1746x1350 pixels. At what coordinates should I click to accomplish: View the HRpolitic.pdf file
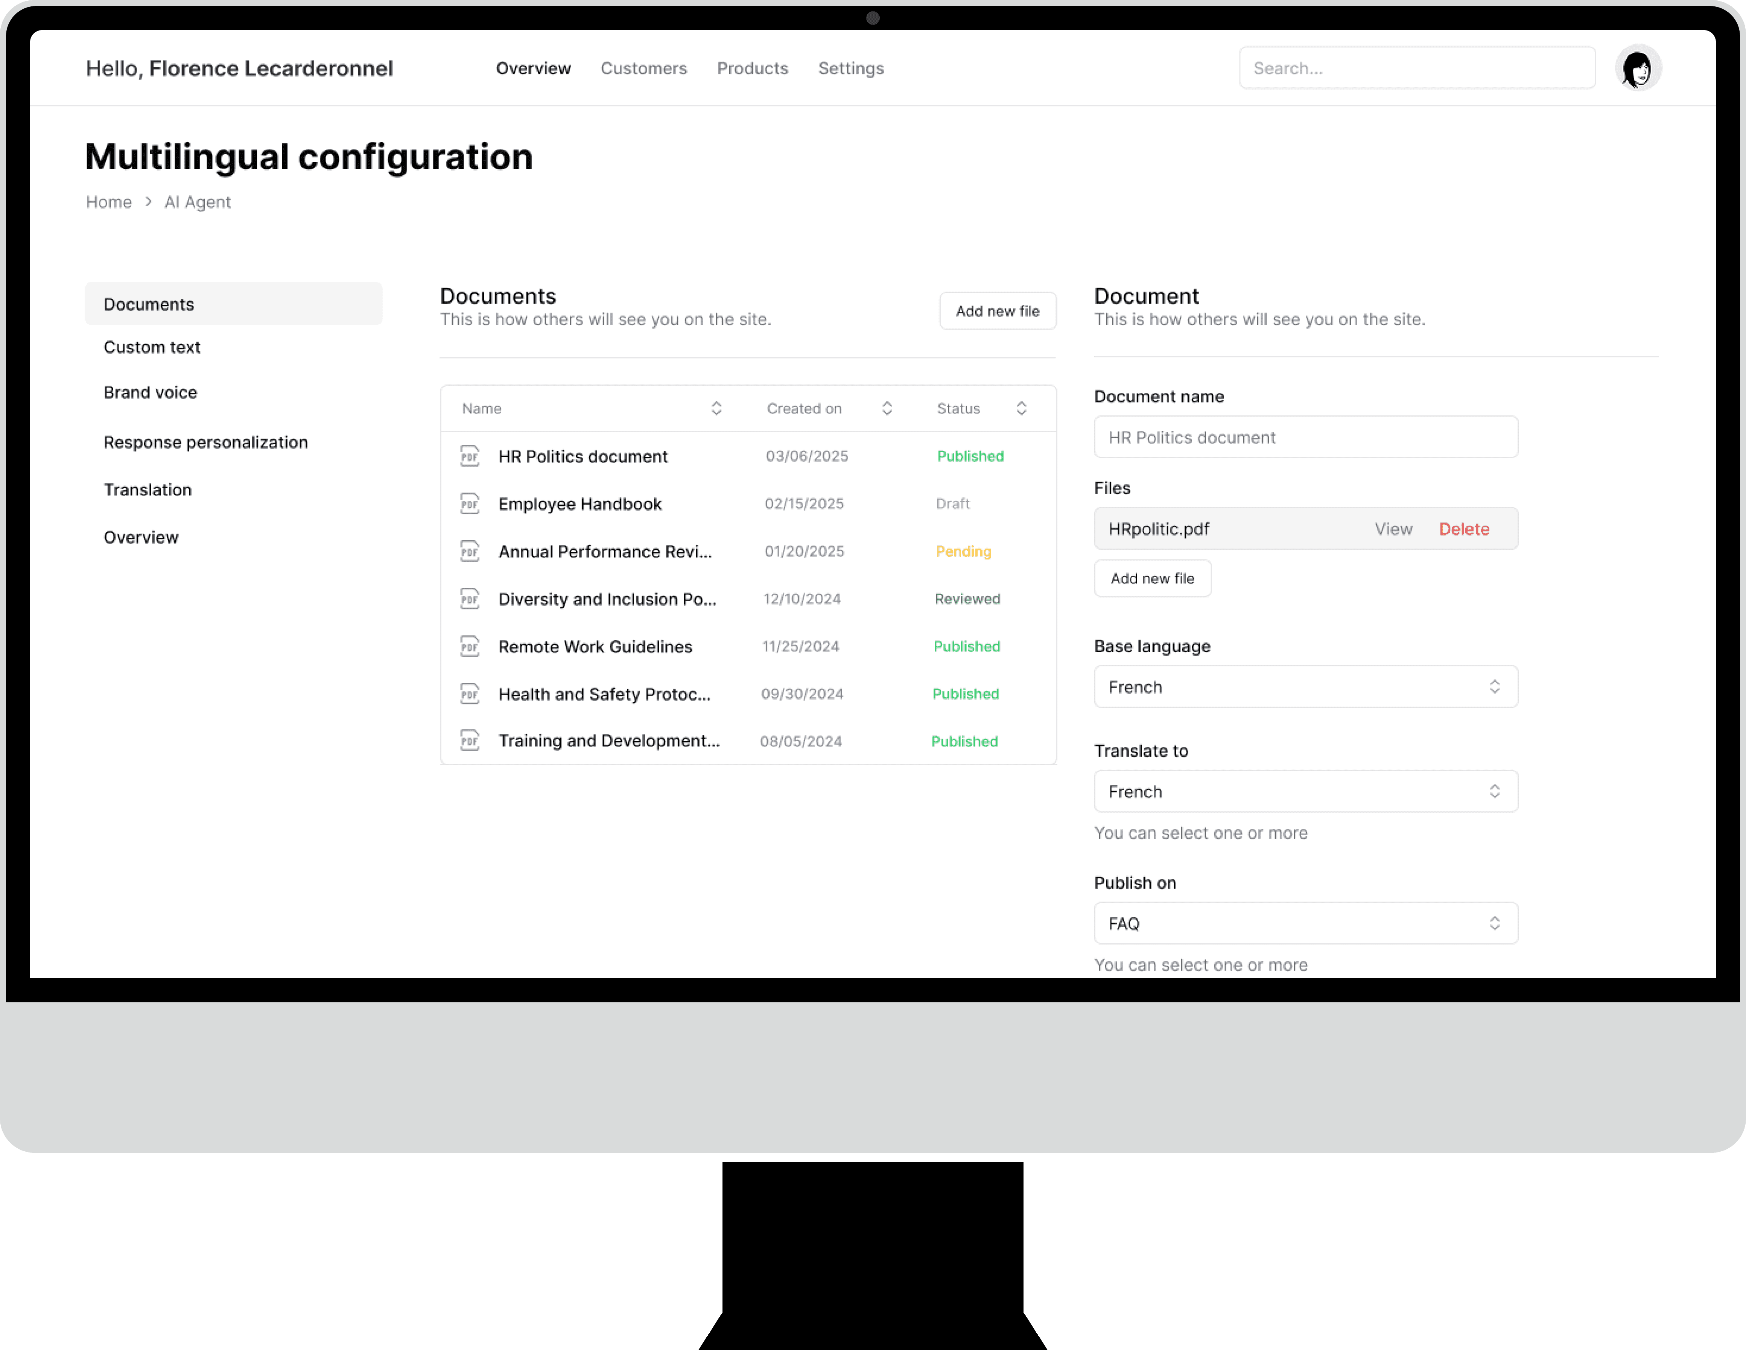point(1393,529)
